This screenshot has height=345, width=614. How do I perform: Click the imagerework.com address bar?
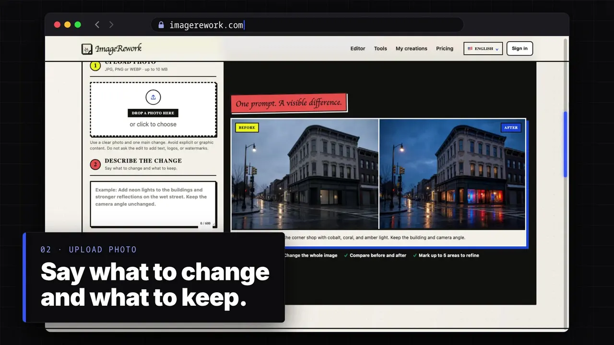pos(307,25)
